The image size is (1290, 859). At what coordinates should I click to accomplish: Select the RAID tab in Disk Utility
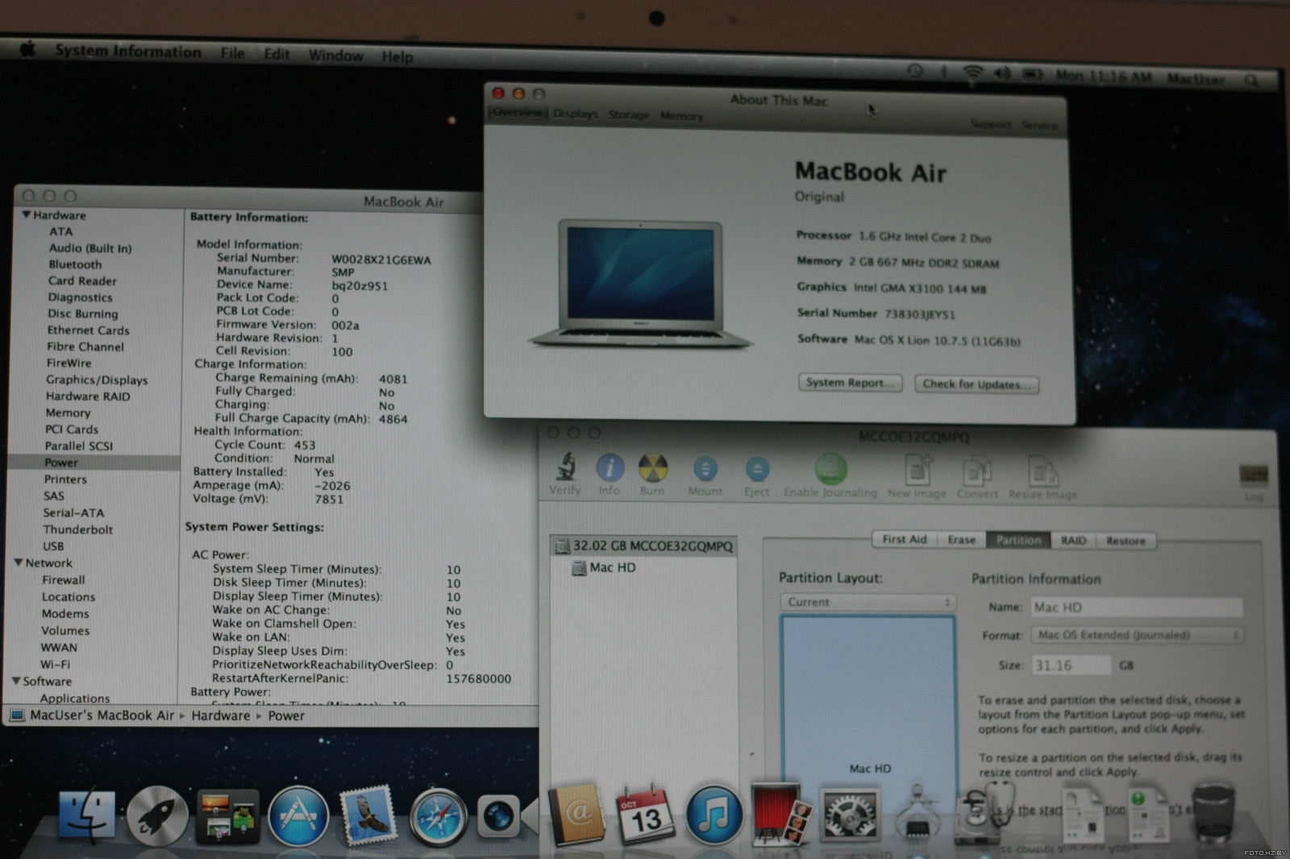pyautogui.click(x=1074, y=541)
